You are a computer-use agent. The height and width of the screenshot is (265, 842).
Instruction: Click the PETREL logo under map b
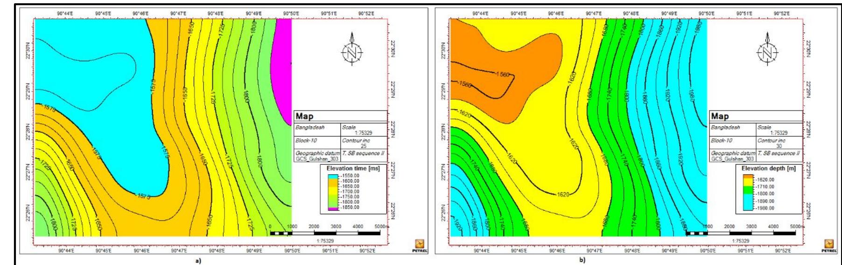pos(829,245)
